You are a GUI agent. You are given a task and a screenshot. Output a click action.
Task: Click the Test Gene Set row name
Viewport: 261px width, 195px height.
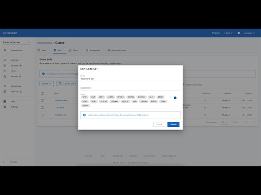coord(61,115)
